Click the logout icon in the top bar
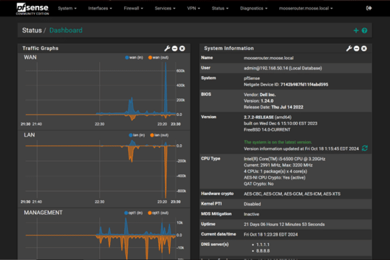390x260 pixels. click(369, 8)
